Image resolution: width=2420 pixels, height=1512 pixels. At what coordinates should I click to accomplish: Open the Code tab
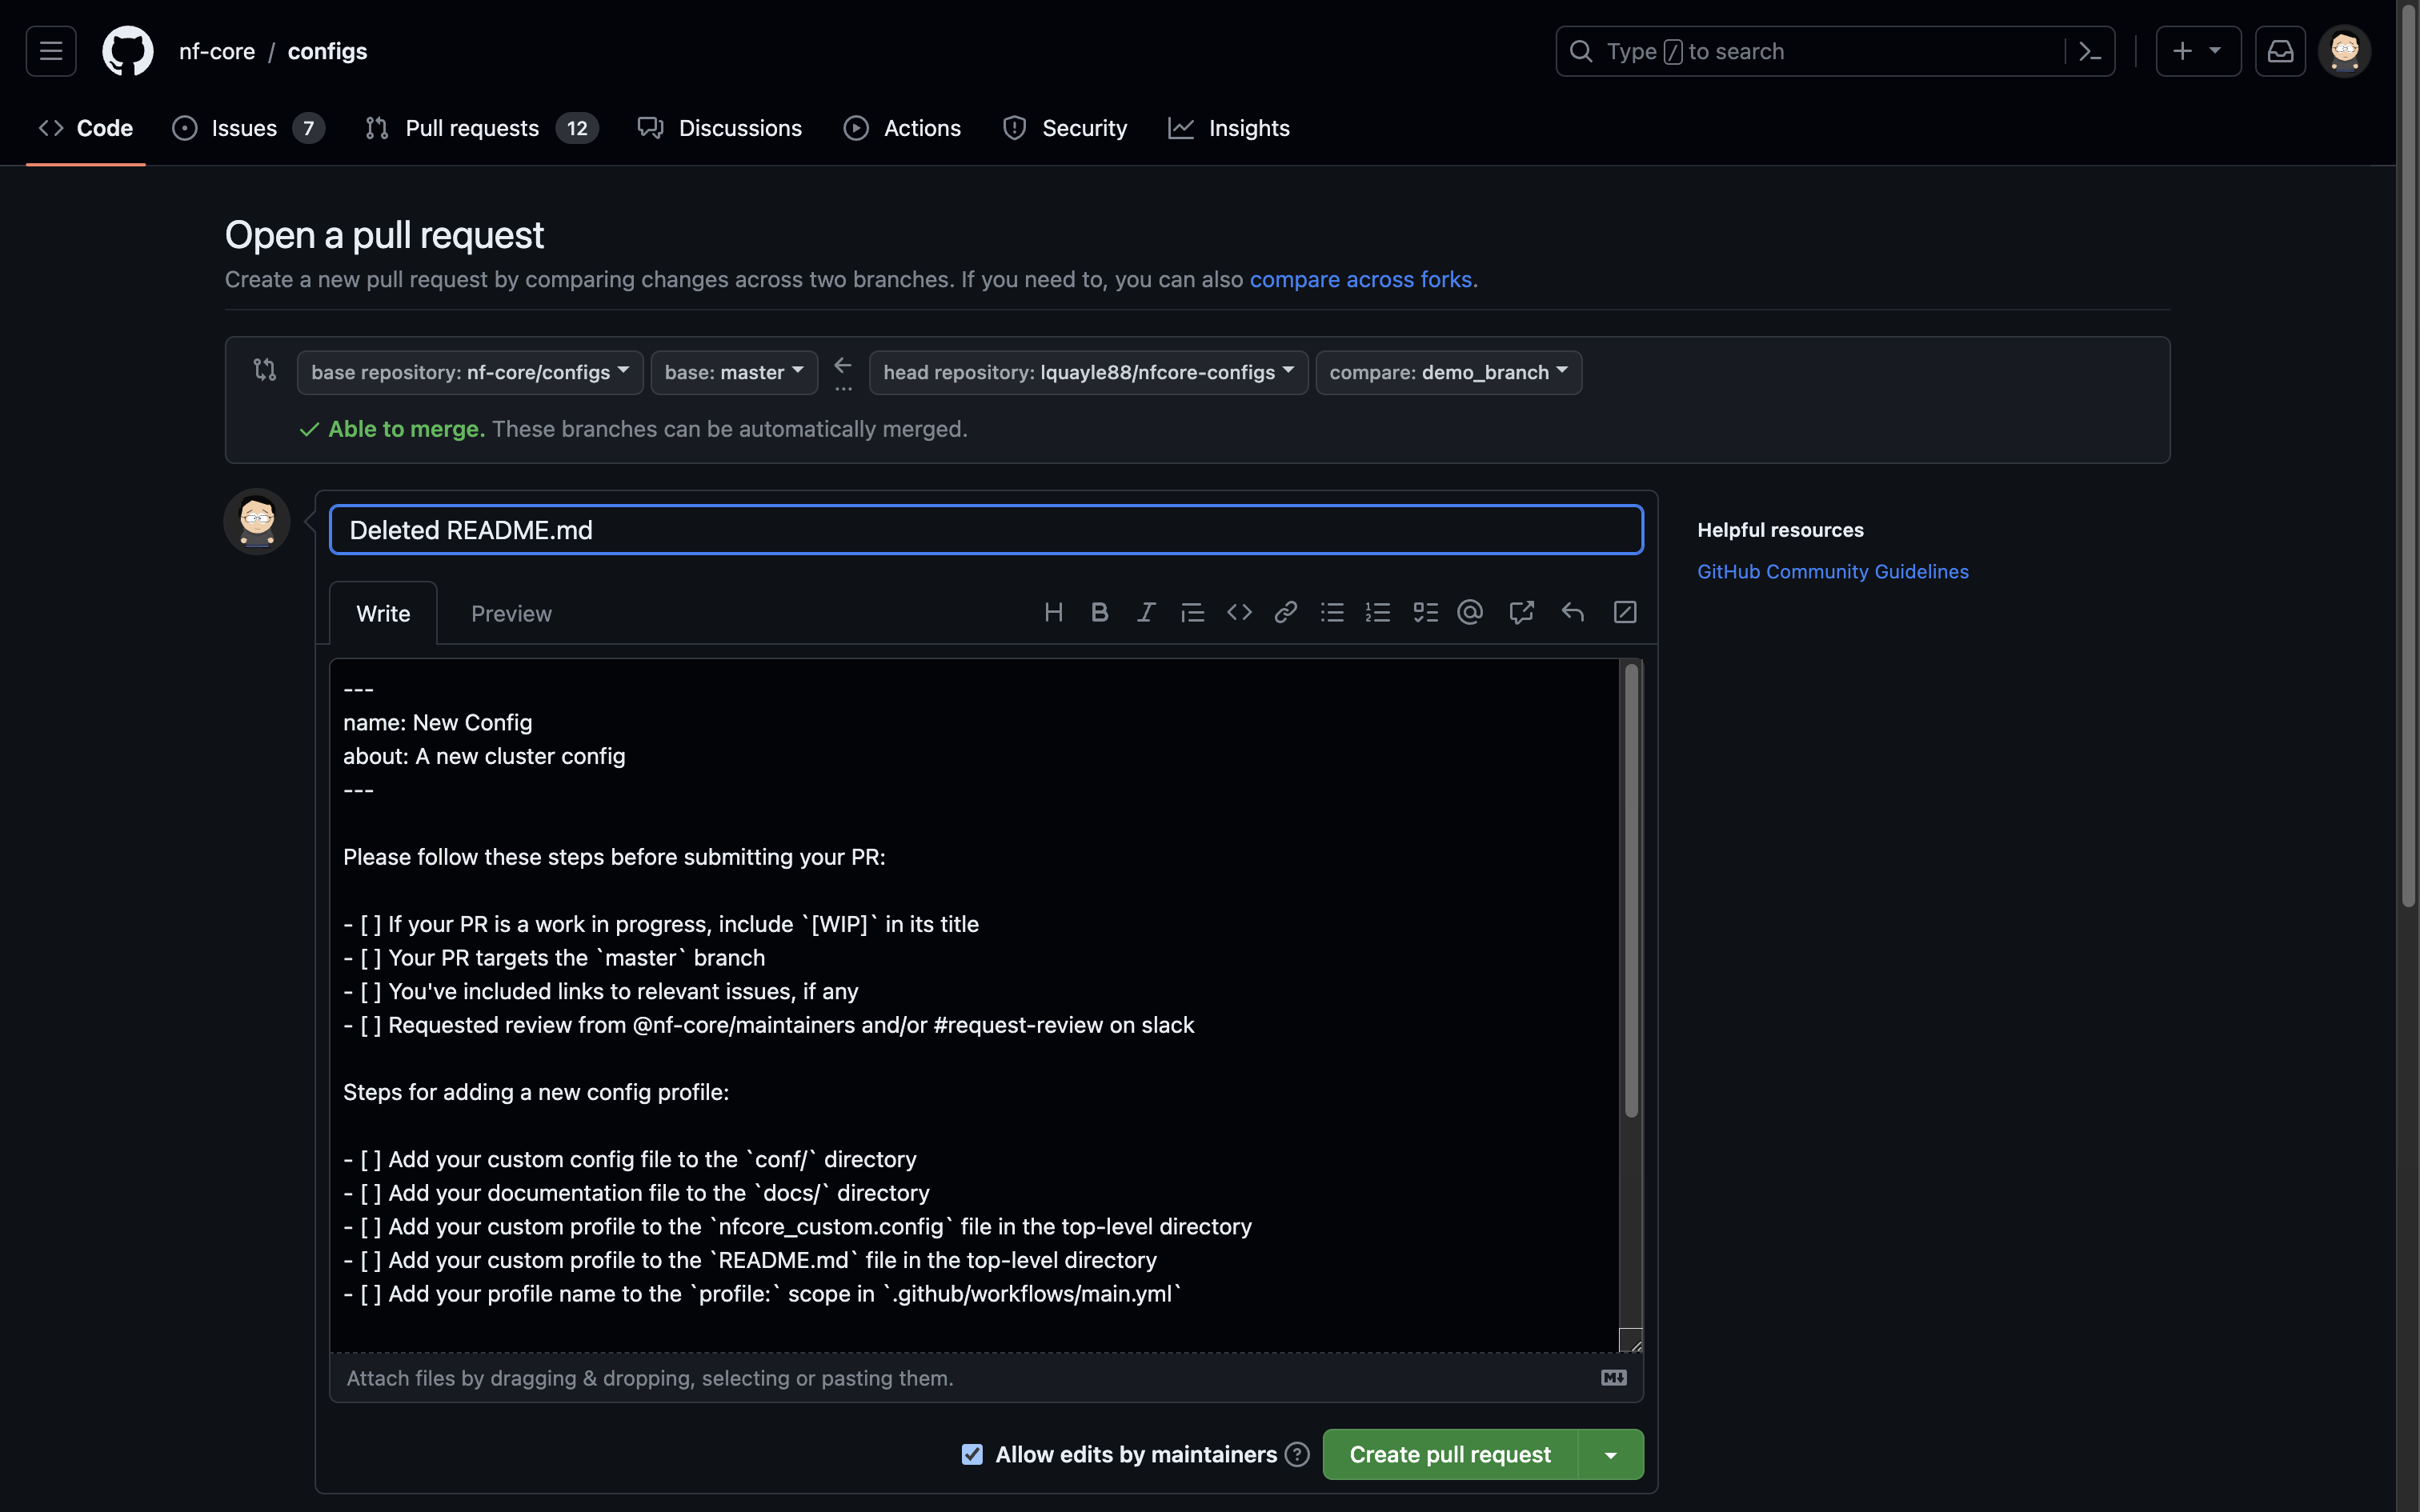point(86,128)
